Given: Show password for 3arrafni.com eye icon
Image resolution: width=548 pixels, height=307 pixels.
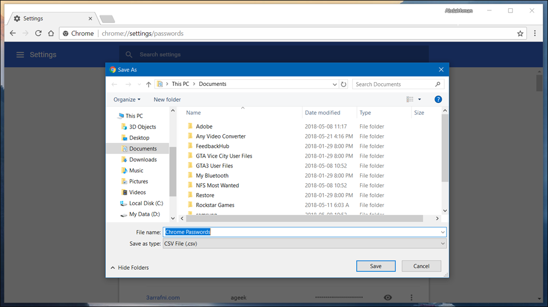Looking at the screenshot, I should click(387, 298).
